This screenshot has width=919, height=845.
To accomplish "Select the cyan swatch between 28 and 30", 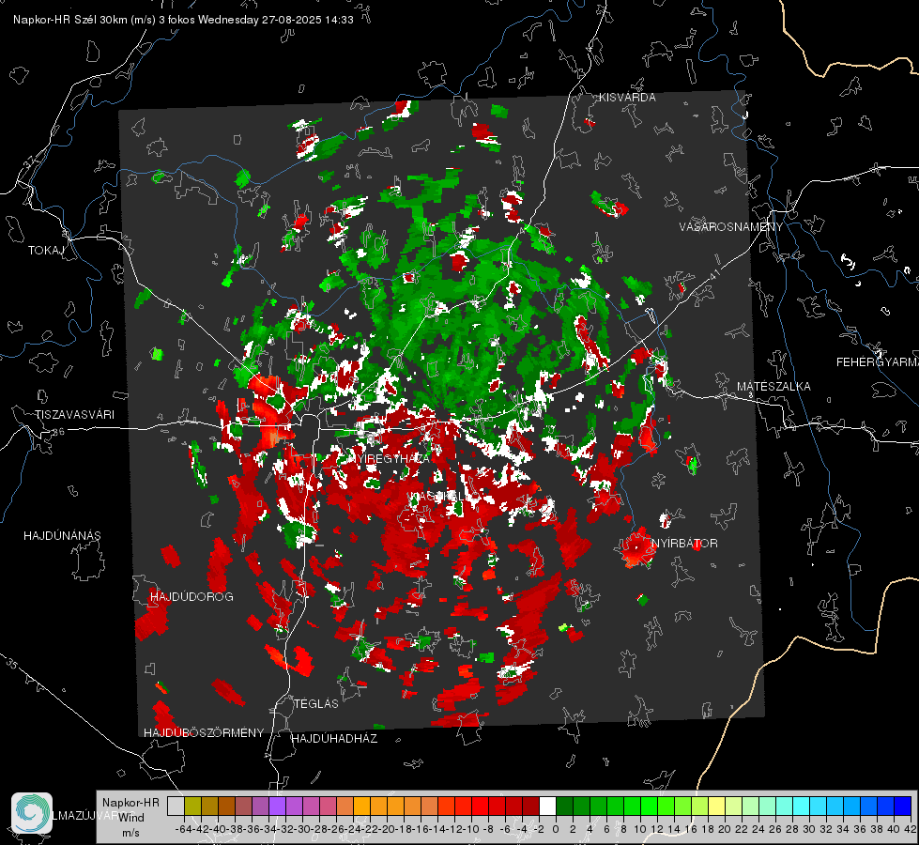I will coord(801,806).
